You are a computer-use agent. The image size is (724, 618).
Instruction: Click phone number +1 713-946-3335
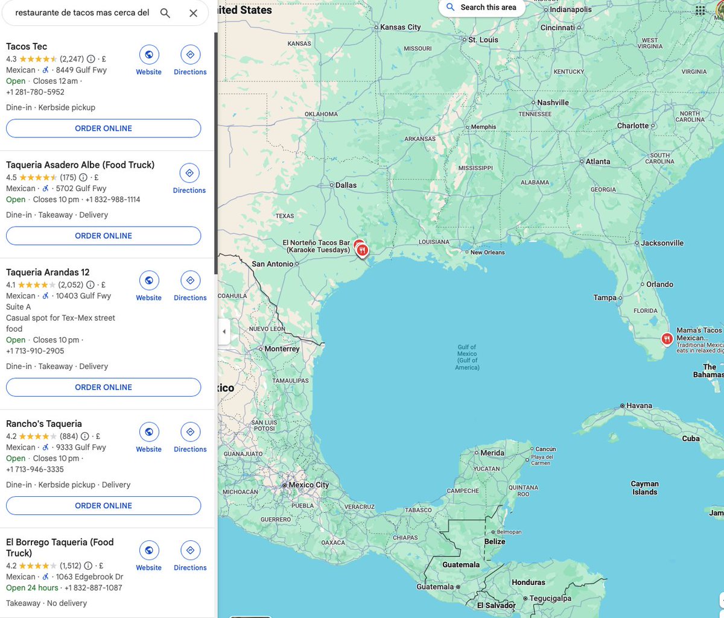click(x=35, y=469)
